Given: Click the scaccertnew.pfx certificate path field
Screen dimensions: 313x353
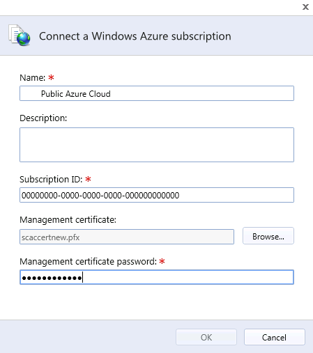Looking at the screenshot, I should click(x=127, y=237).
